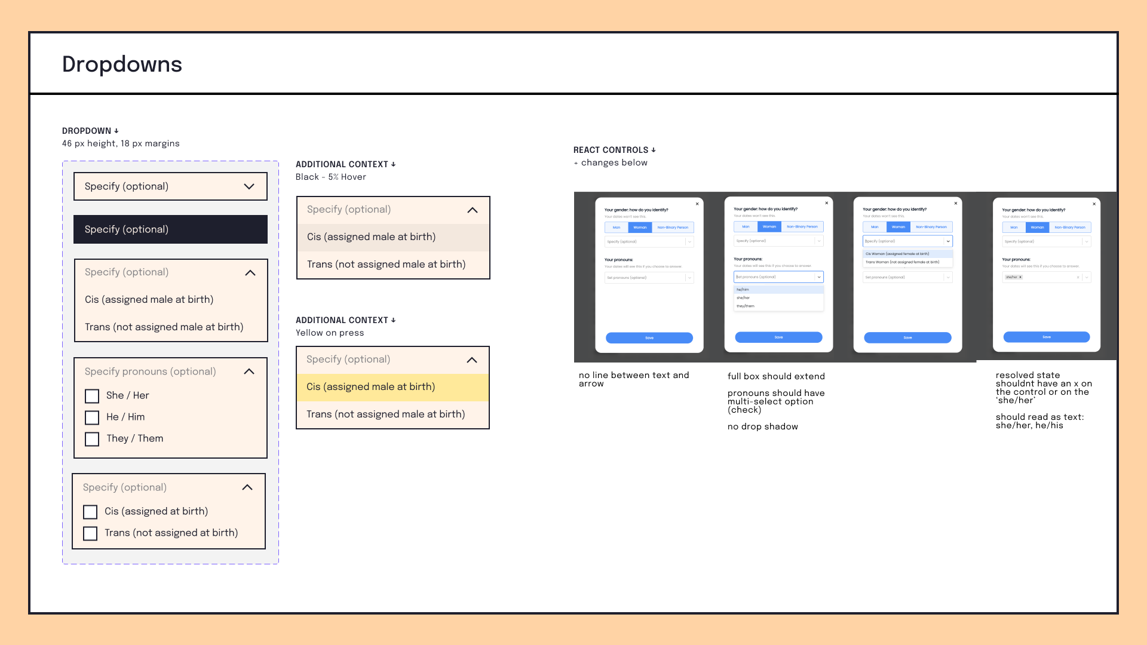Select Non-Binary Person tab in card above 'no line between text'

[673, 228]
